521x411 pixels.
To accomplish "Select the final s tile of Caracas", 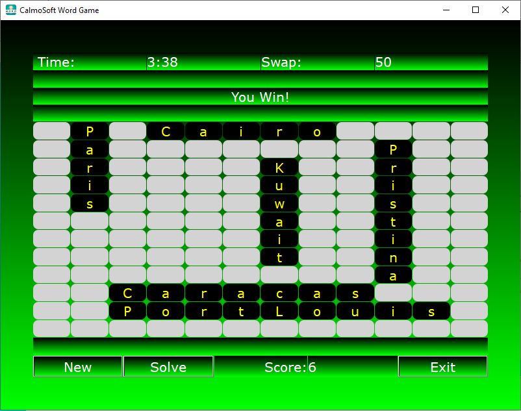I will 355,293.
